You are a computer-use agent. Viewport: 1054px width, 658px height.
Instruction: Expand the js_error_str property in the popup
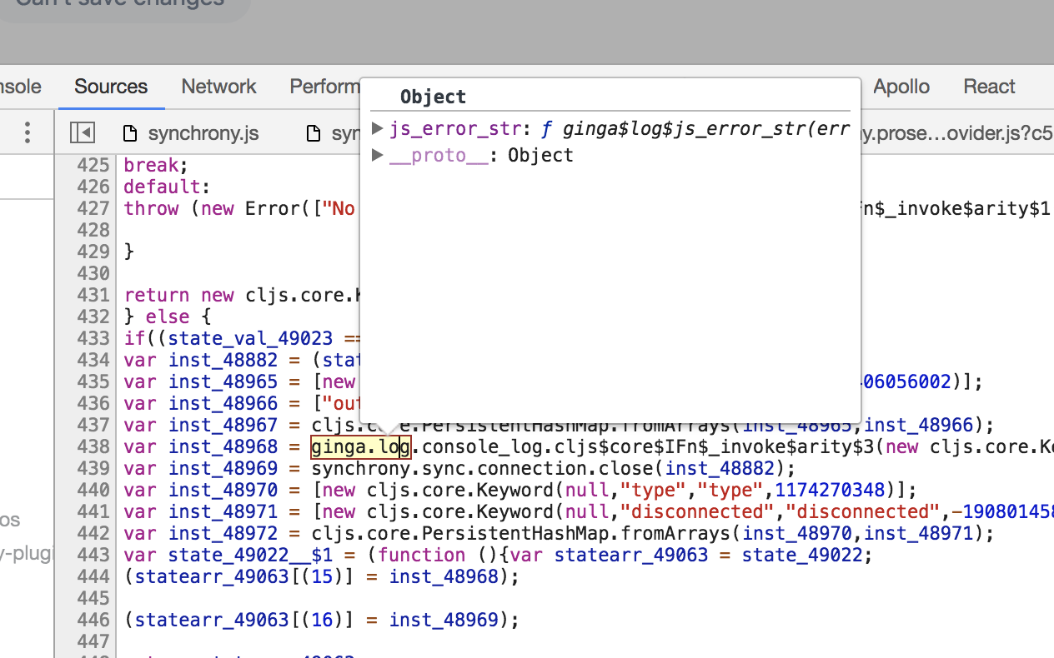pos(377,128)
